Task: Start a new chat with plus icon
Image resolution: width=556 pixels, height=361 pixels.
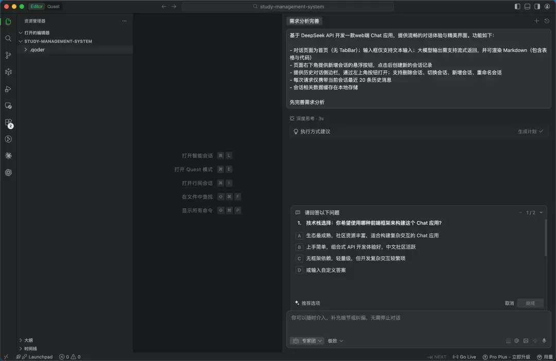Action: pyautogui.click(x=536, y=21)
